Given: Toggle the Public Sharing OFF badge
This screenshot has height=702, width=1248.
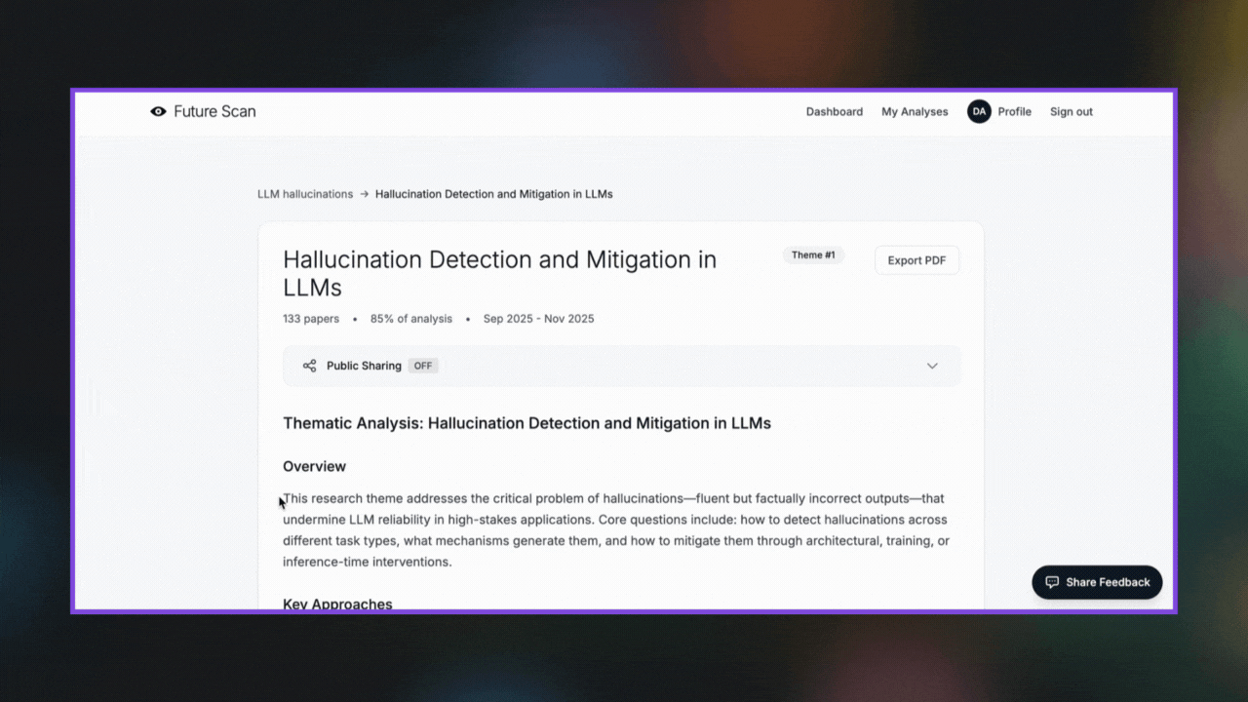Looking at the screenshot, I should 422,366.
